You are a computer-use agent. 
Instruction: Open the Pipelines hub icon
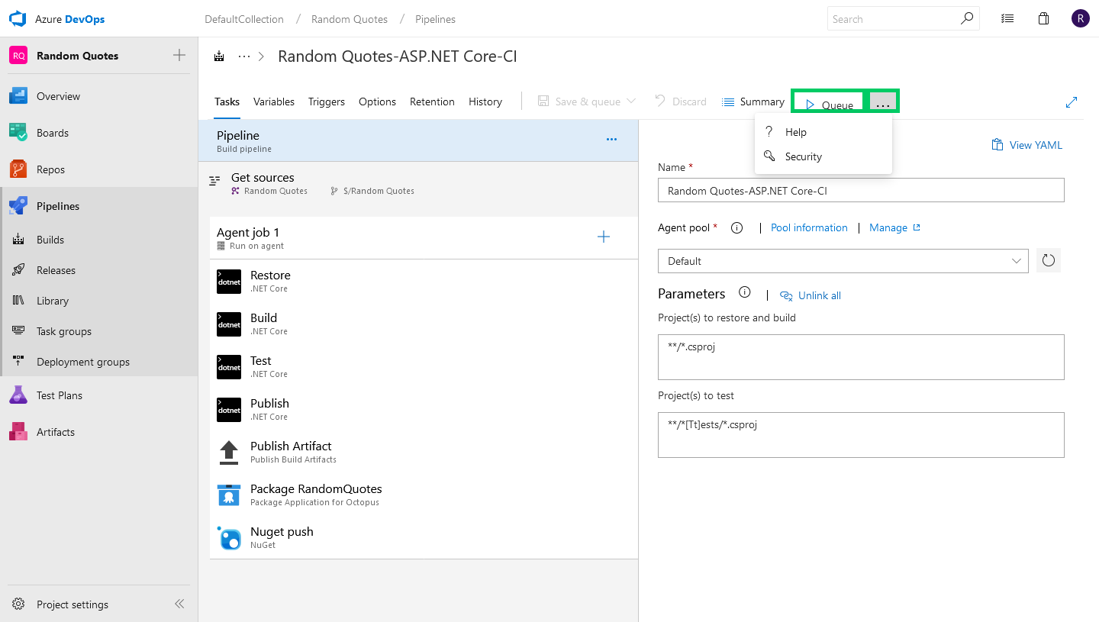pyautogui.click(x=18, y=206)
